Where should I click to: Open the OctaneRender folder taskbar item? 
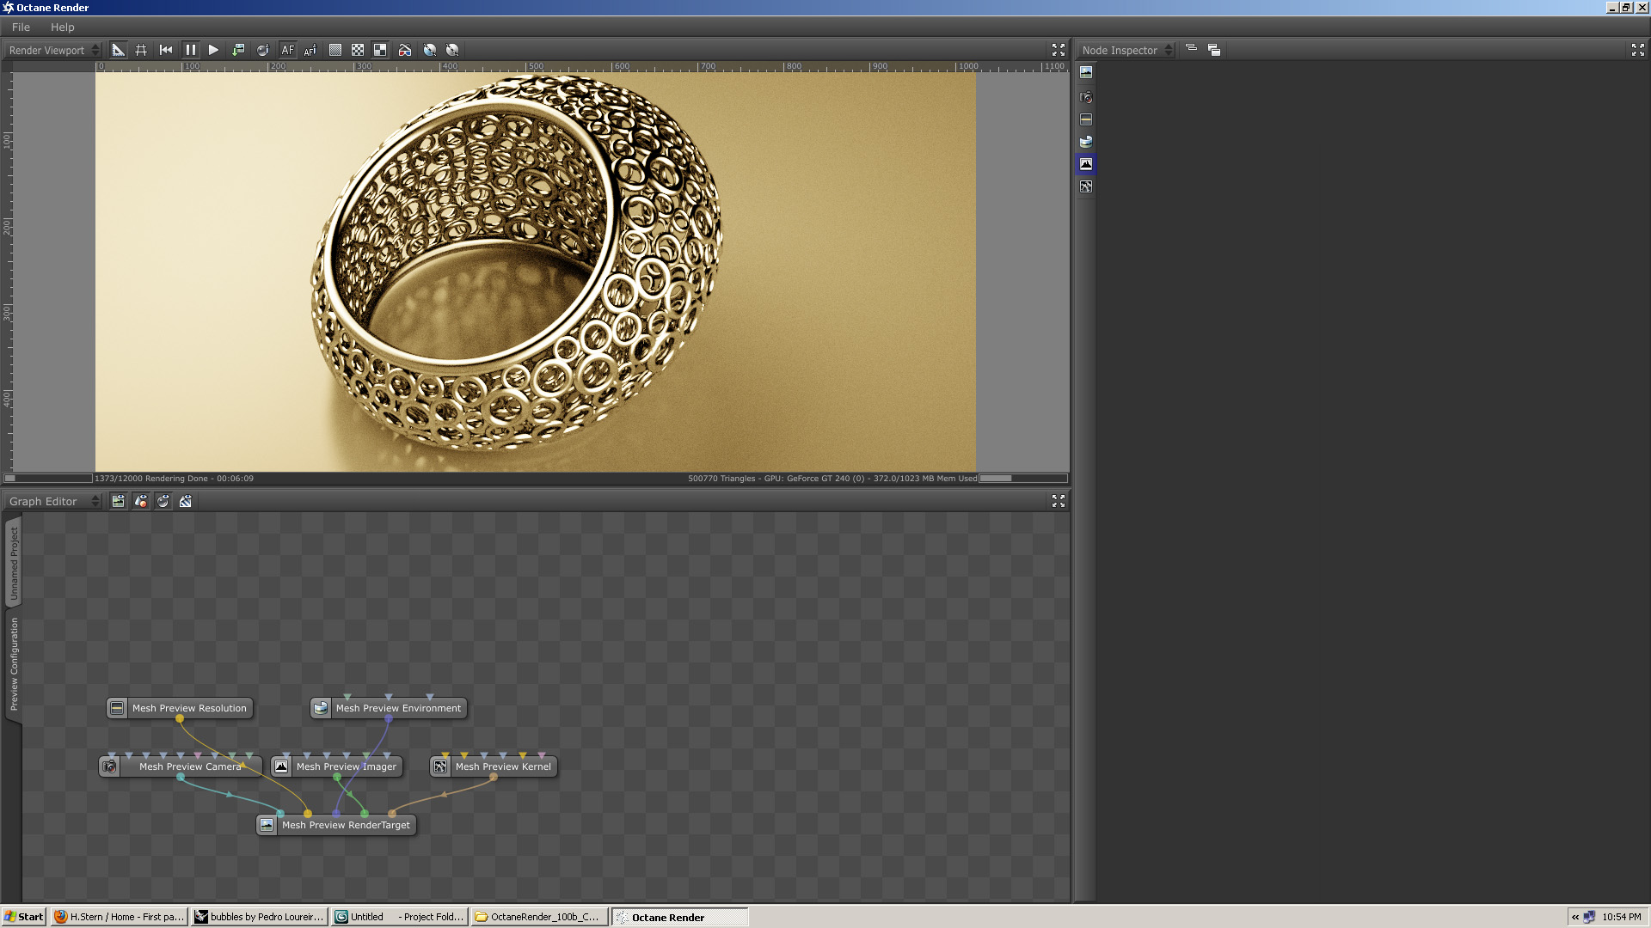pos(539,917)
